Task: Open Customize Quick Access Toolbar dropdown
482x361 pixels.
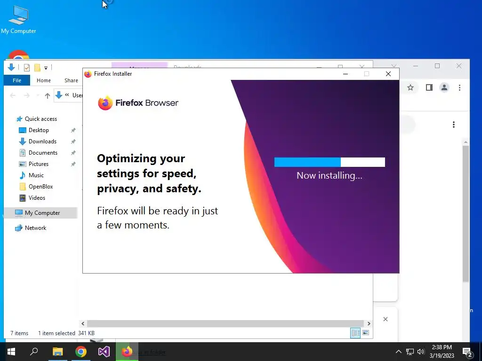Action: [x=46, y=68]
